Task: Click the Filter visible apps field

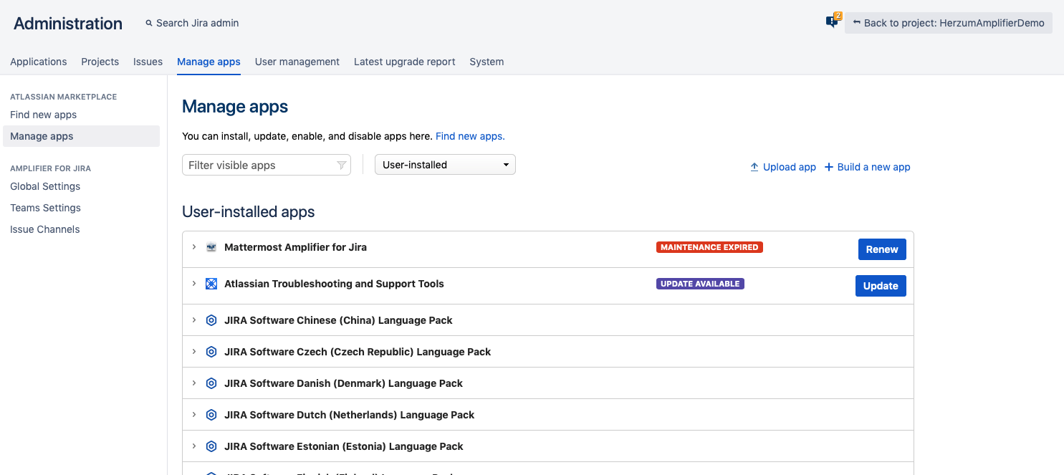Action: tap(258, 165)
